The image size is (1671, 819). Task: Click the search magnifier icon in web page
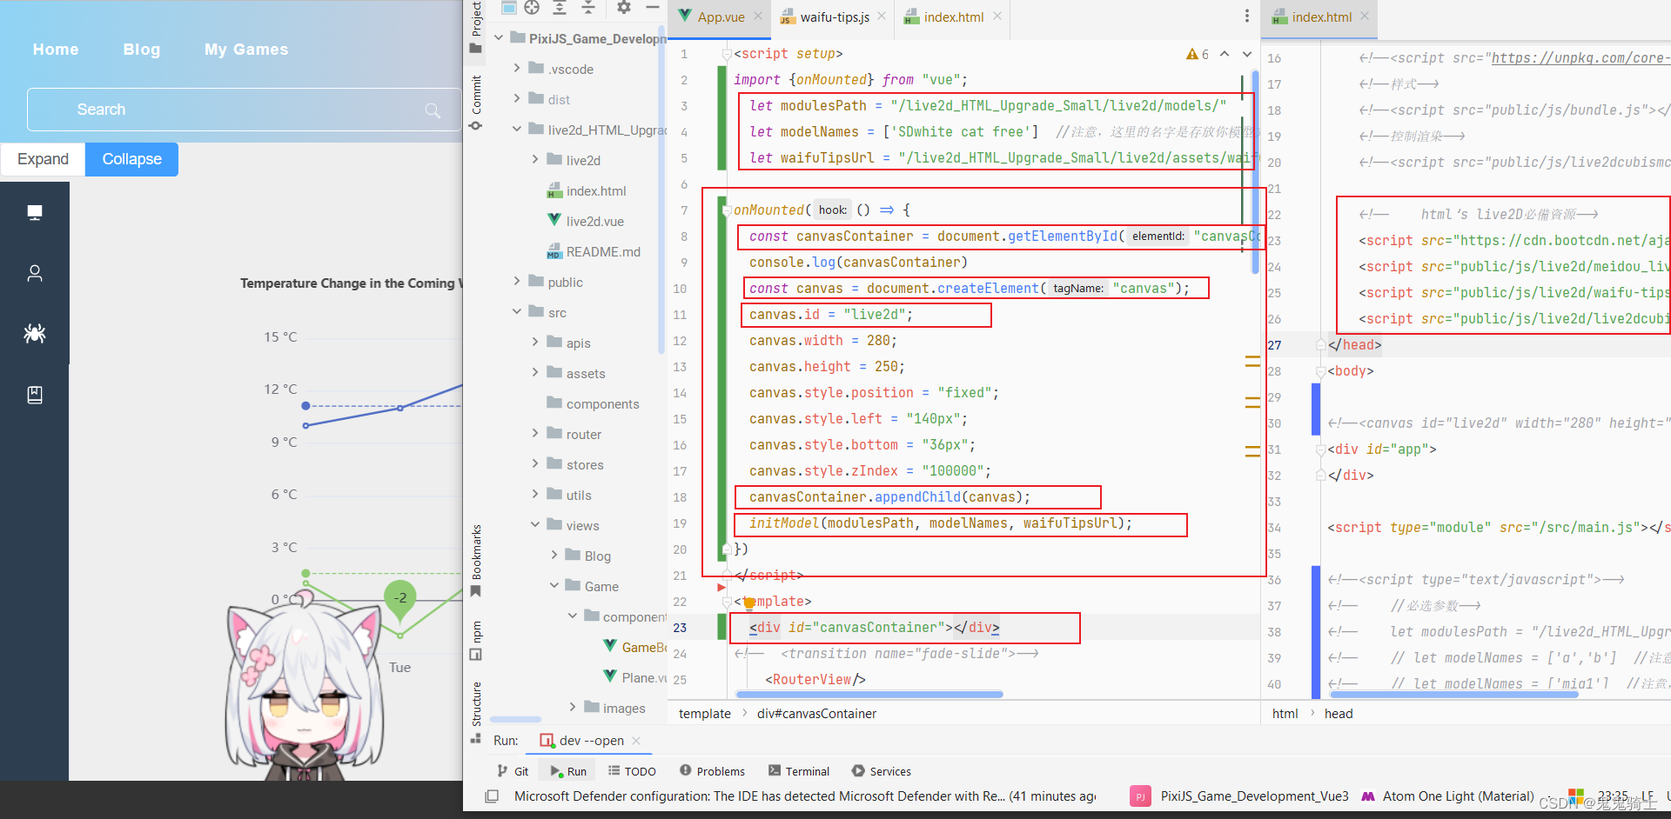click(x=433, y=110)
